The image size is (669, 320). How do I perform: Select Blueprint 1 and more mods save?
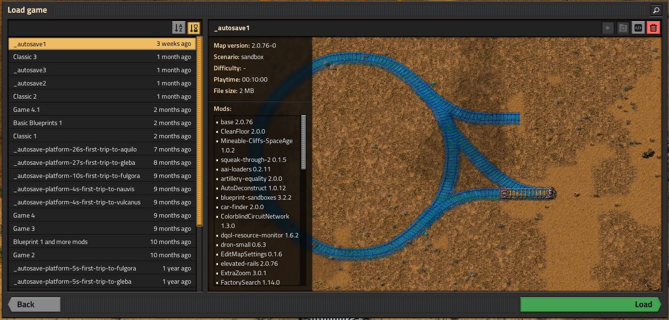click(102, 242)
